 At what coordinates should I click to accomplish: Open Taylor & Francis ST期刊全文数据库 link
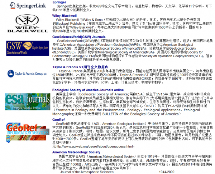click(80, 67)
